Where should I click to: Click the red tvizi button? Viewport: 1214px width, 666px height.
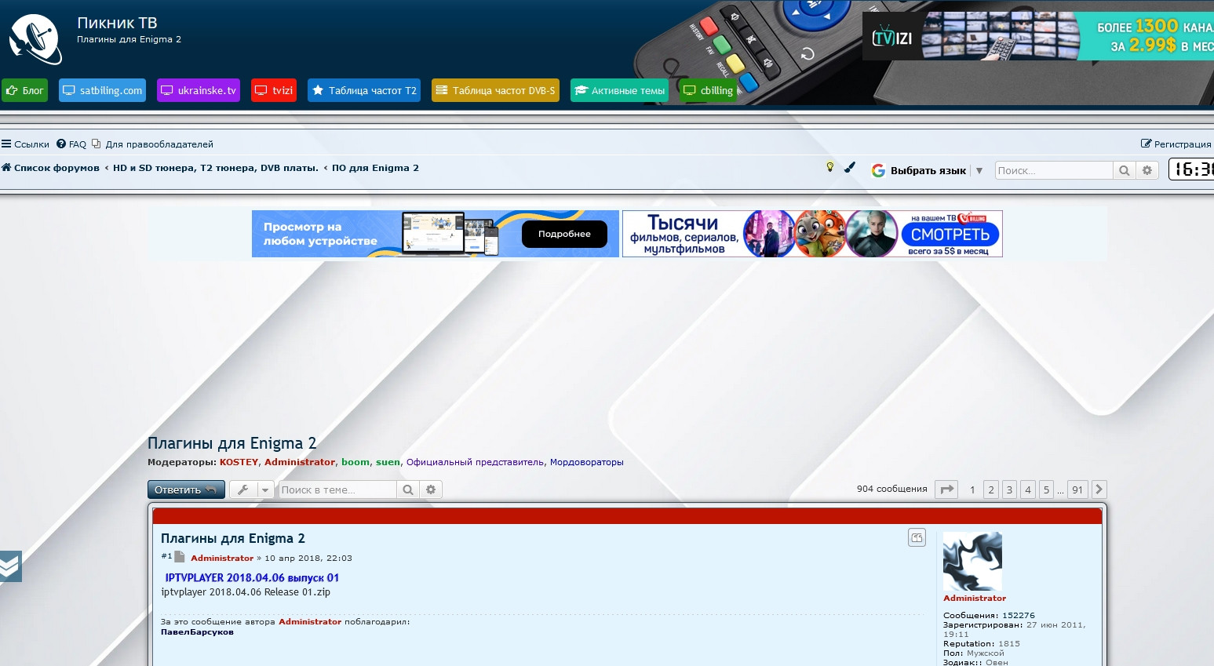tap(274, 90)
